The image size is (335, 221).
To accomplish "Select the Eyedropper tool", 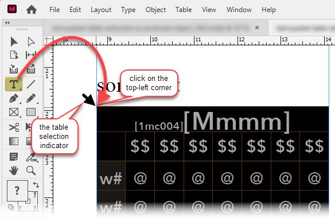I will click(x=32, y=157).
